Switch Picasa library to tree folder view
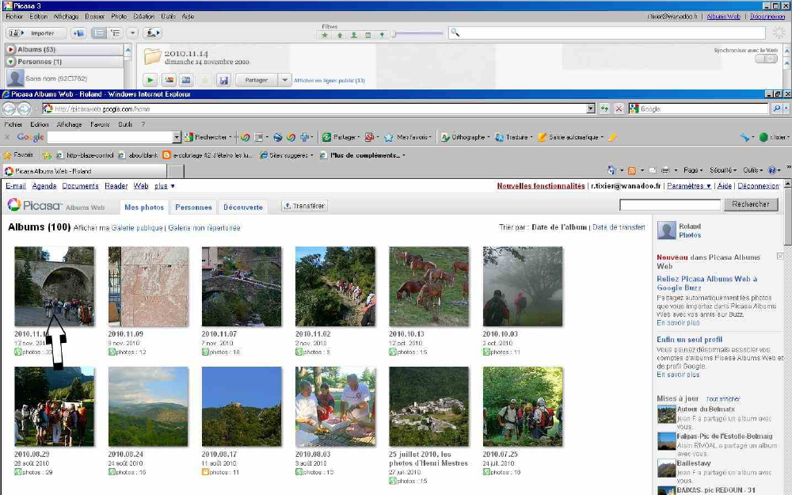The image size is (792, 495). (x=116, y=33)
